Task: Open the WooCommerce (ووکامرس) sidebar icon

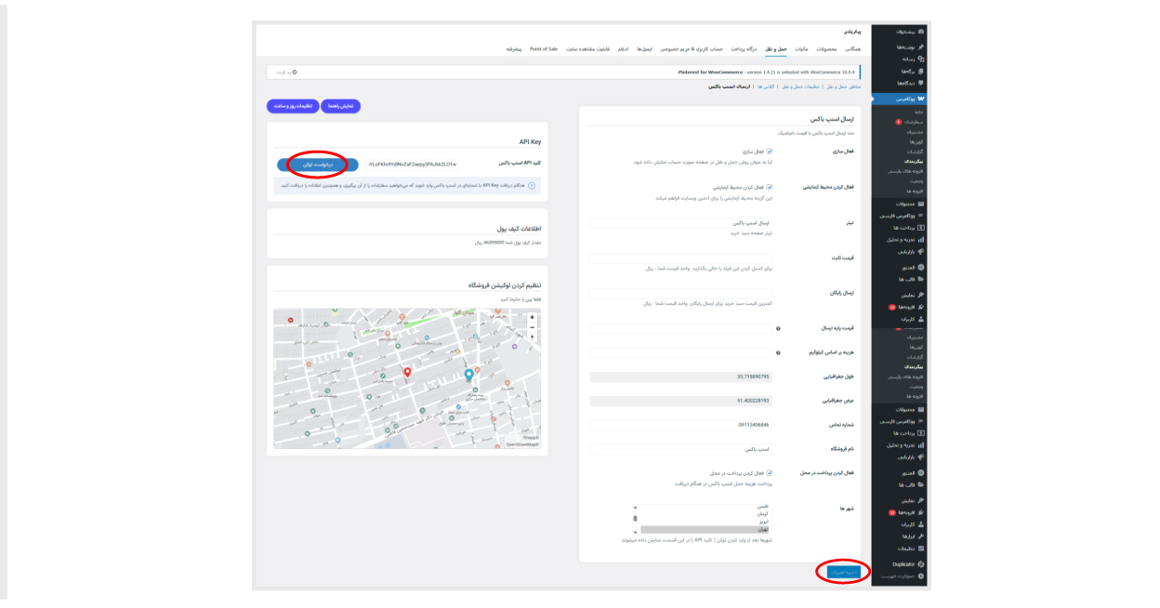Action: point(920,99)
